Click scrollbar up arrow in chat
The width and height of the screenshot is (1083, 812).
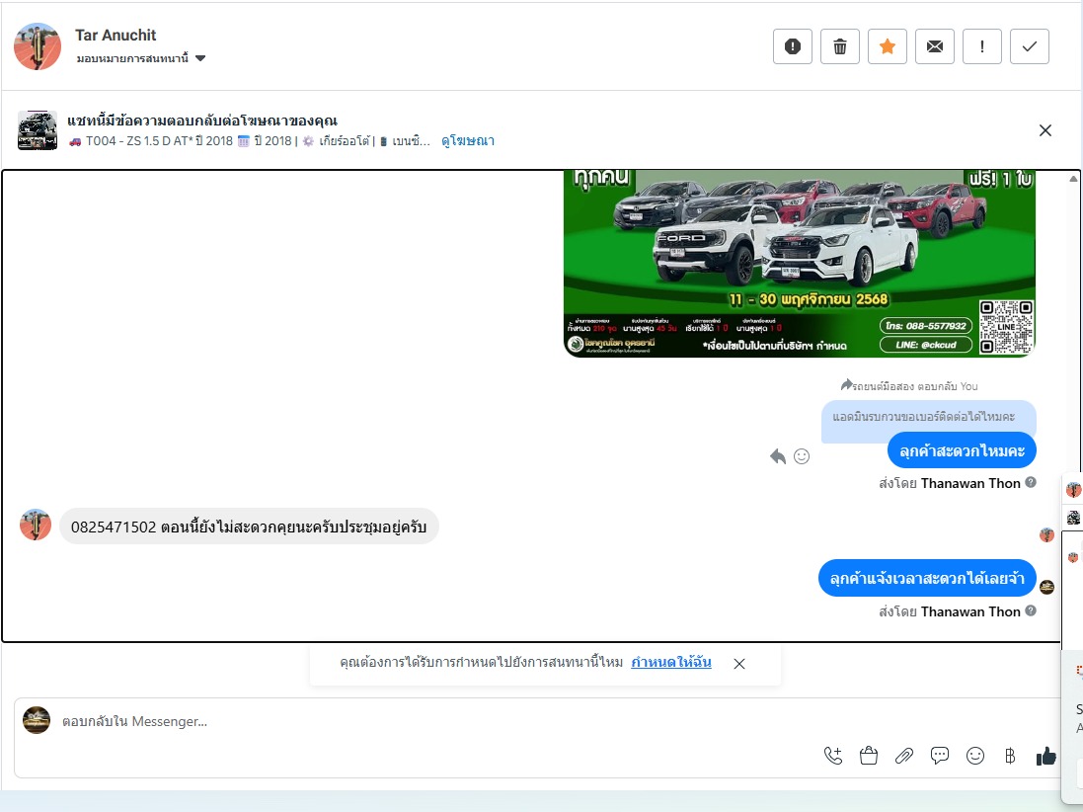(x=1073, y=178)
